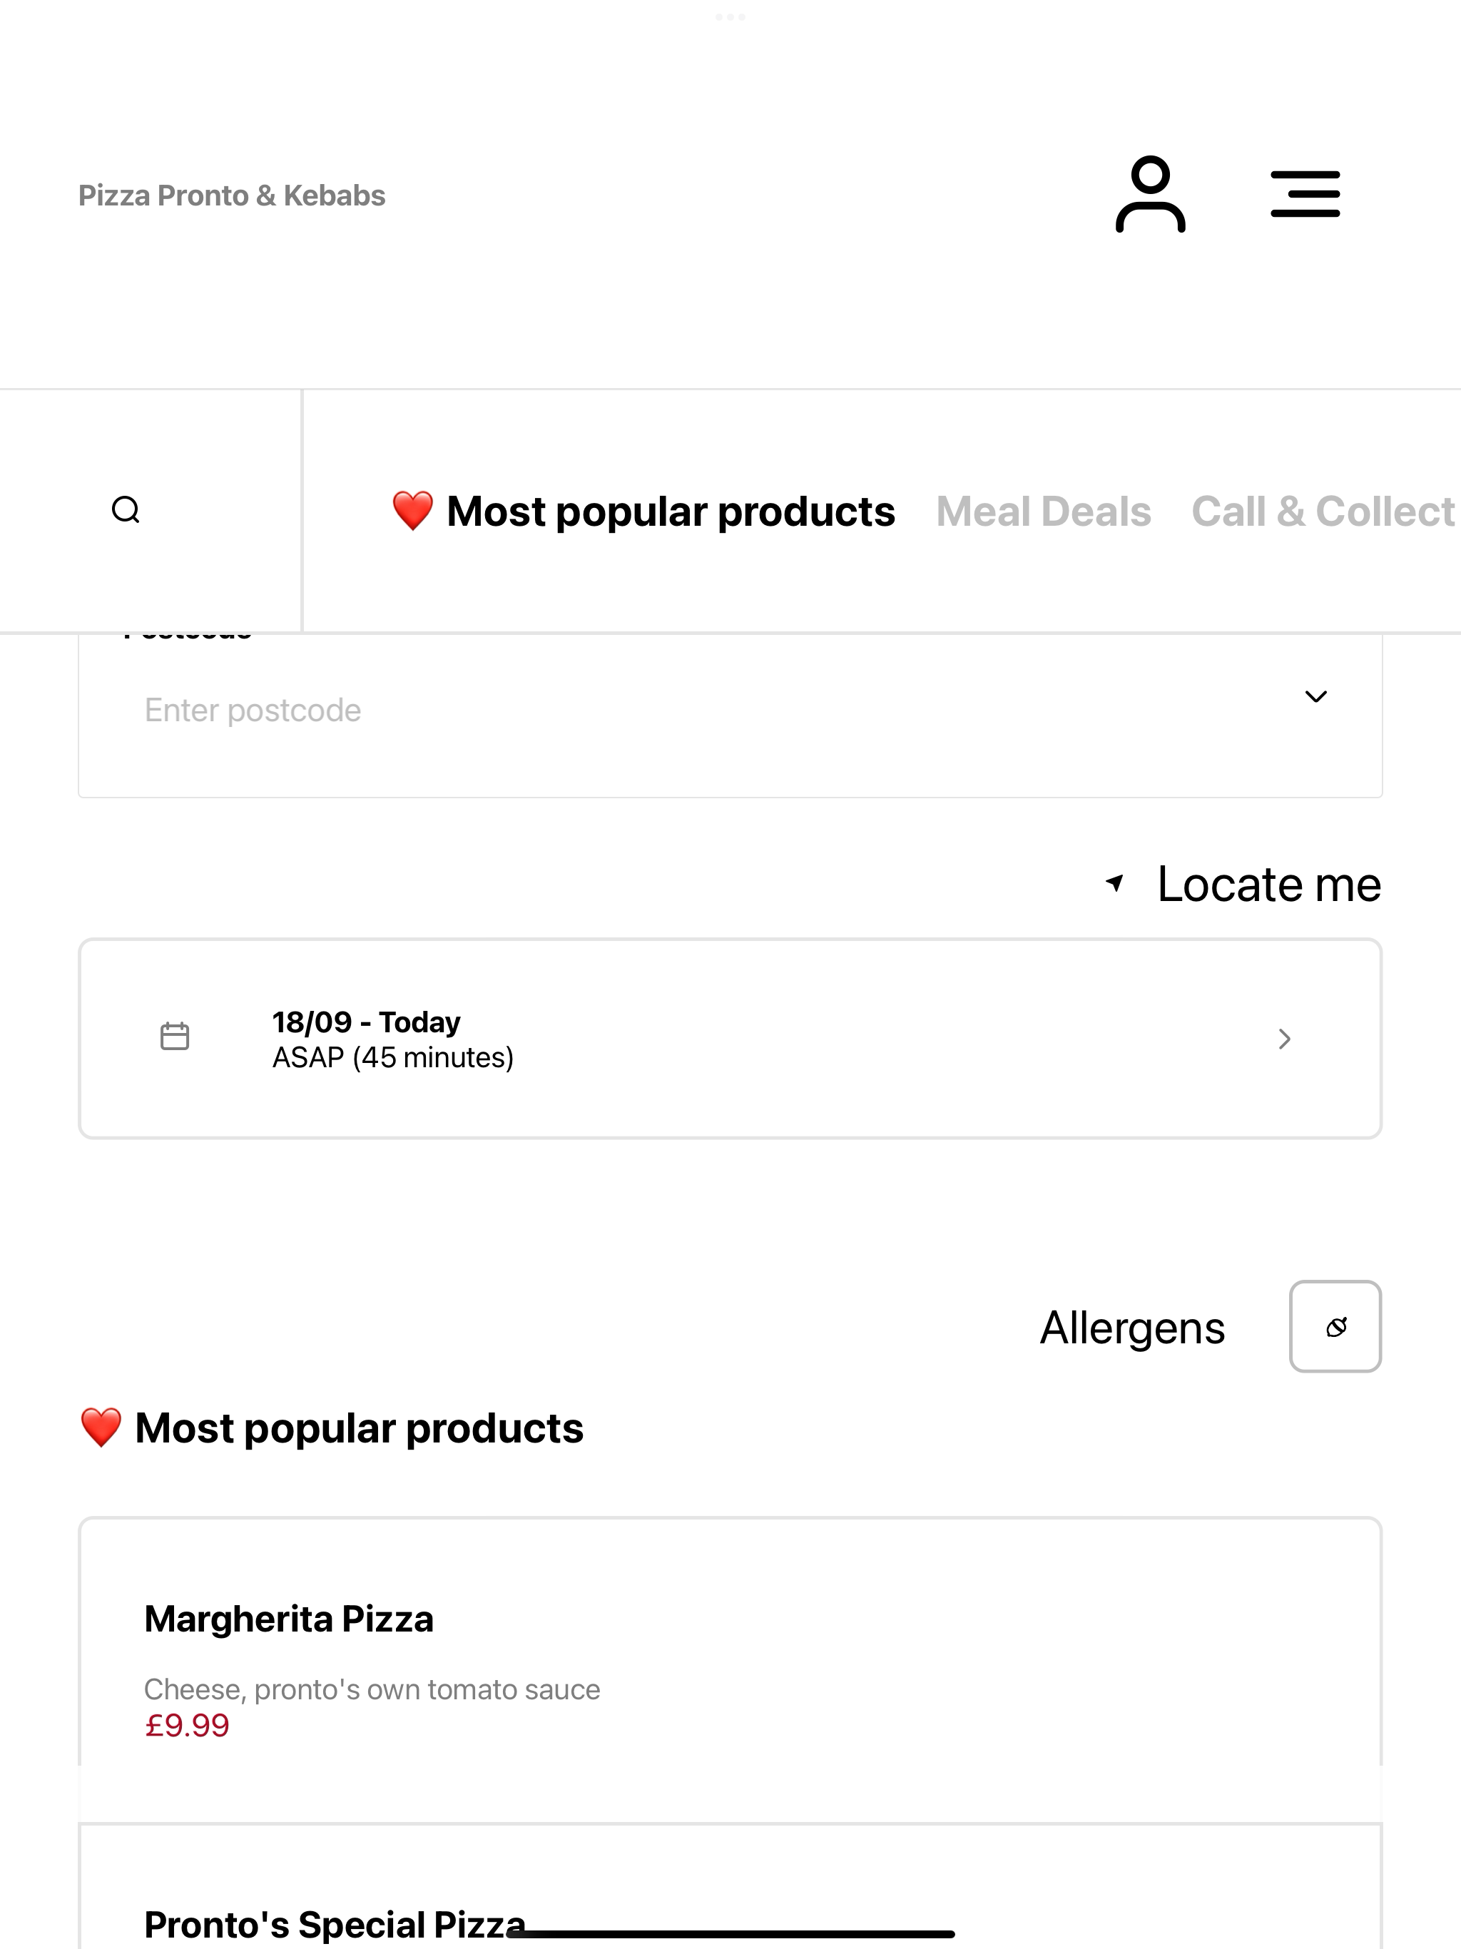
Task: Switch to Call & Collect tab
Action: (1323, 512)
